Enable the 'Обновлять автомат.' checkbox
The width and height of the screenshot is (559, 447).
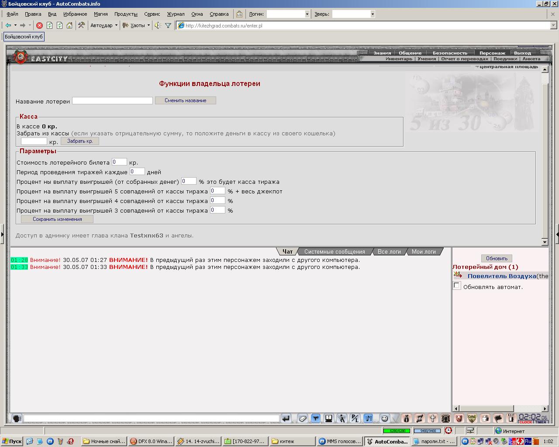[457, 285]
